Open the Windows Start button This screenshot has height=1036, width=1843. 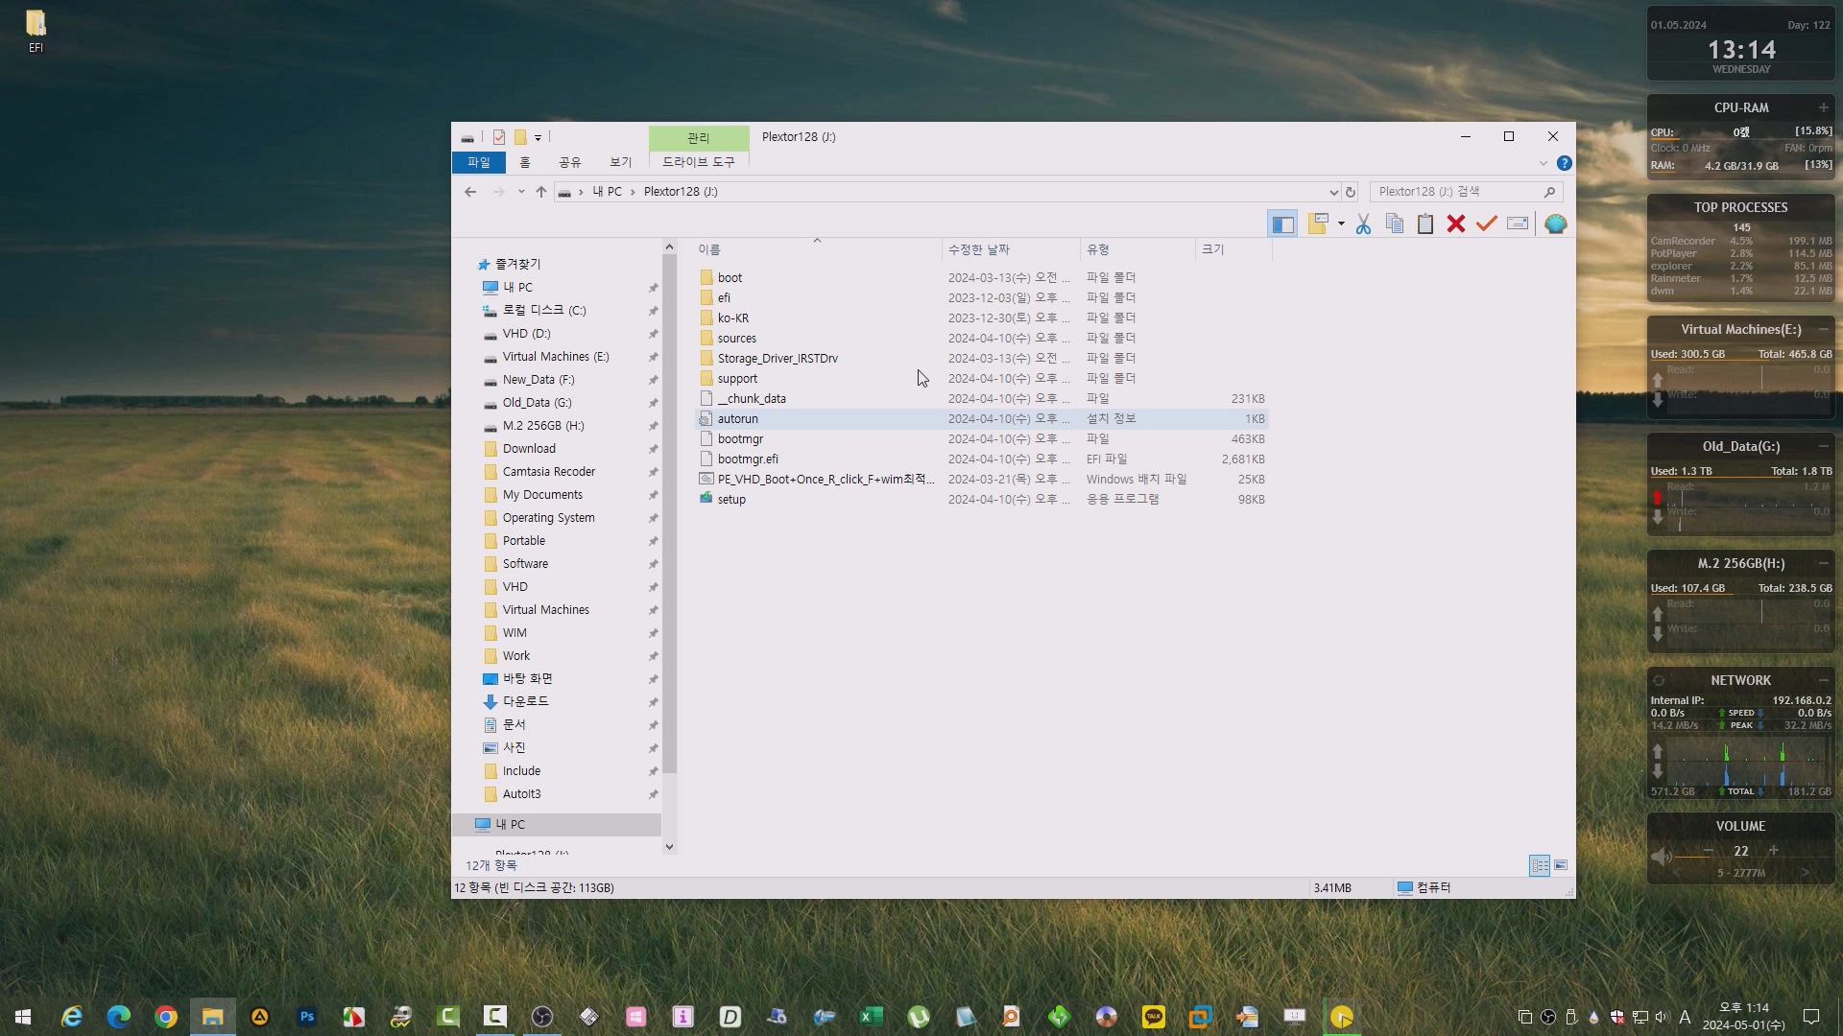[23, 1017]
